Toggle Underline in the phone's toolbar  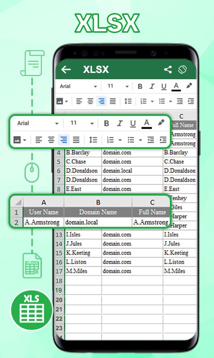pos(164,86)
